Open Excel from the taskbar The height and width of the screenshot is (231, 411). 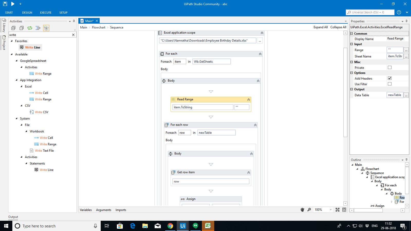208,226
